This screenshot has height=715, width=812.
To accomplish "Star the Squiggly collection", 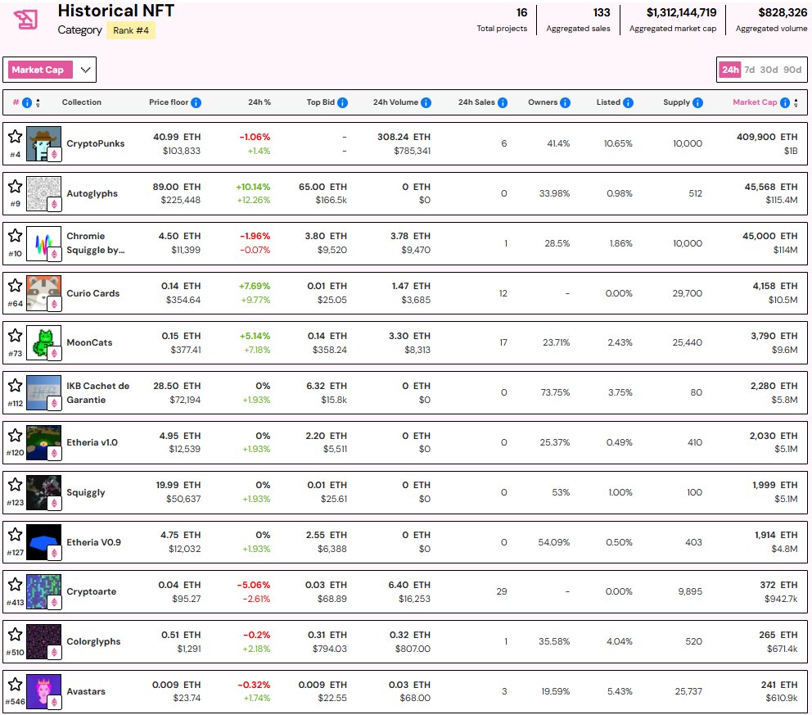I will (15, 484).
